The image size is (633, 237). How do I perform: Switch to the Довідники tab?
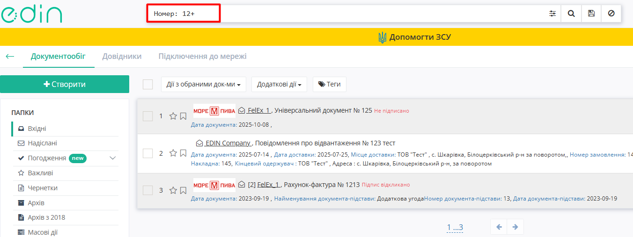pos(122,57)
